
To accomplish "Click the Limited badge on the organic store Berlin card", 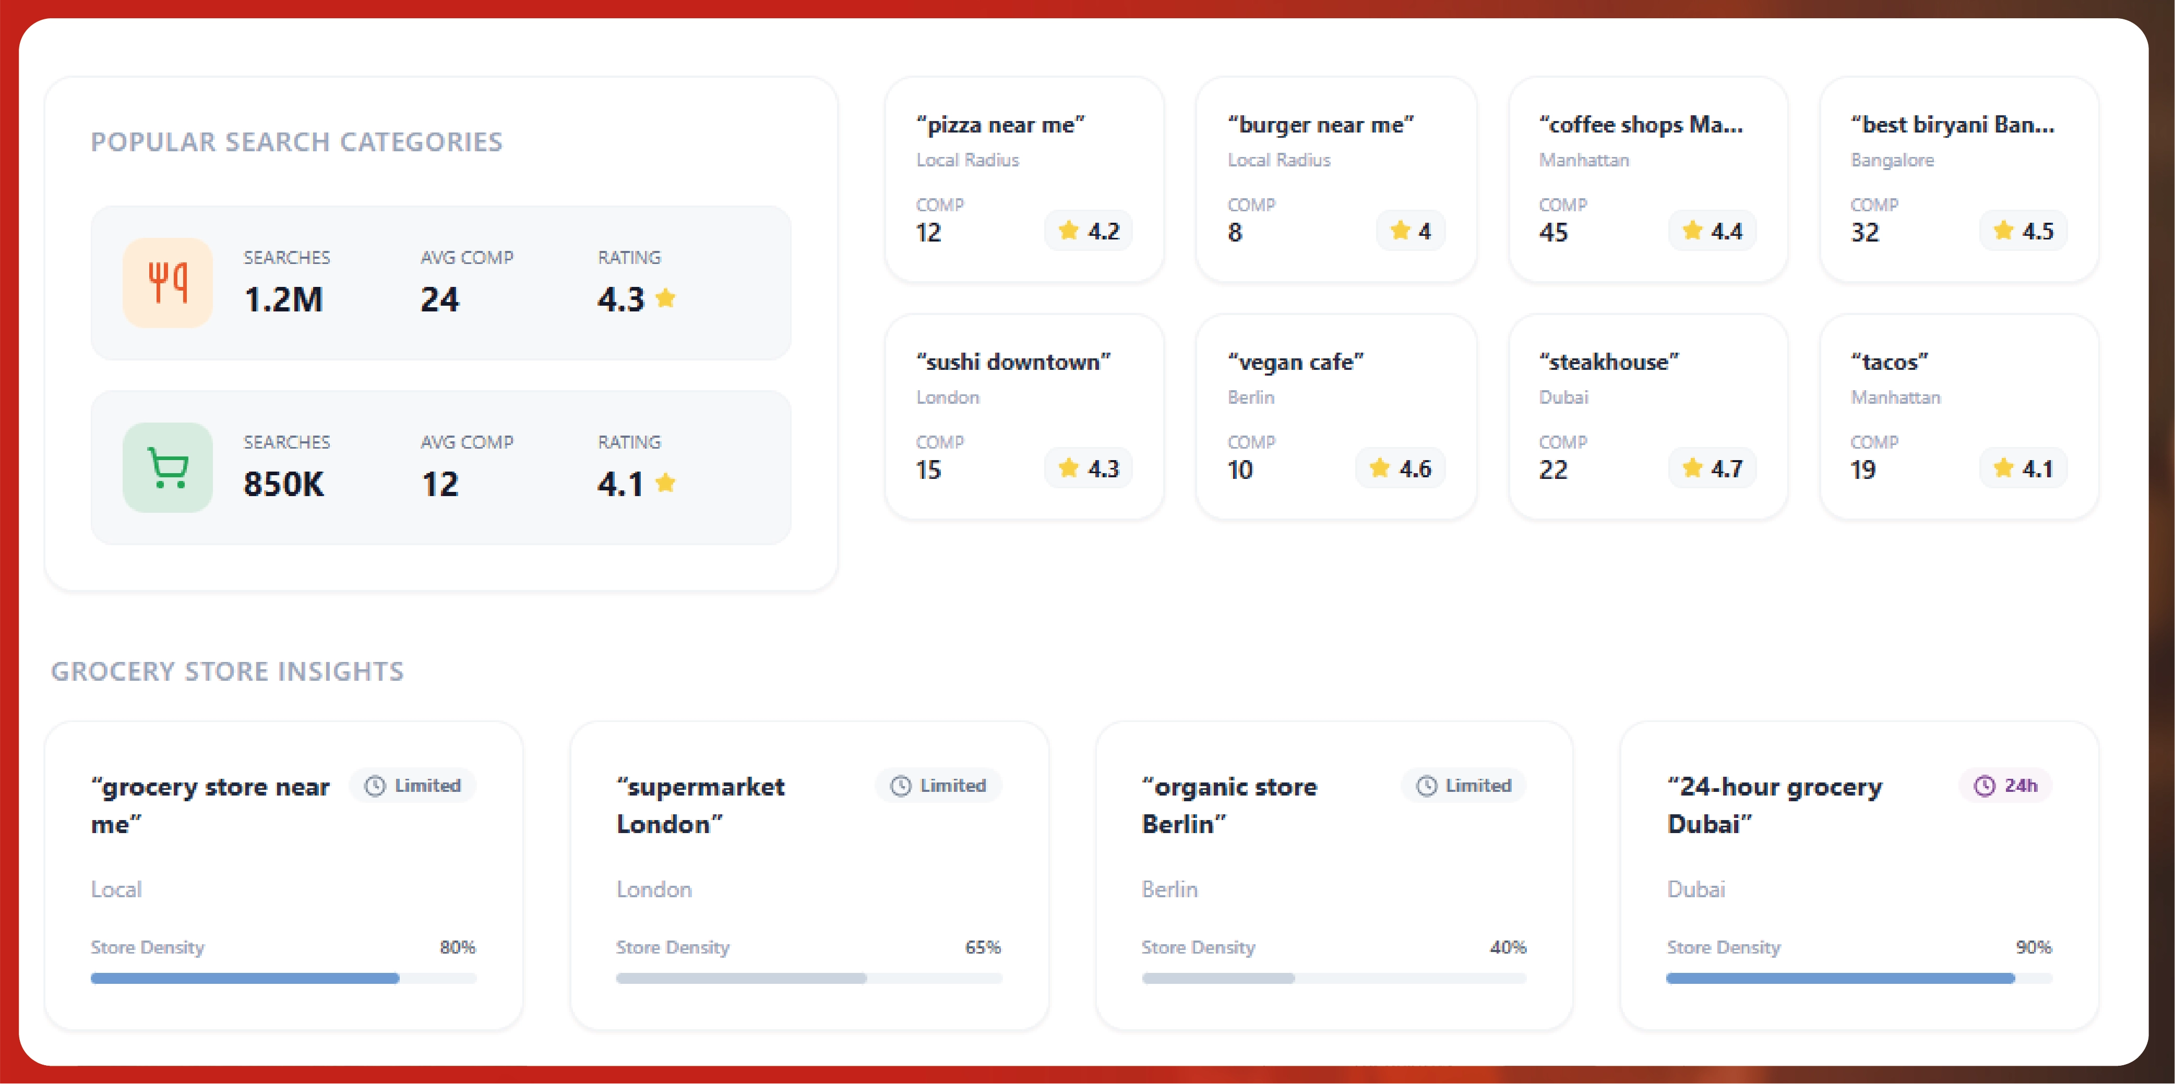I will 1463,786.
